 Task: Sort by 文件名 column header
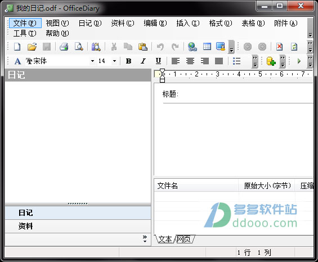pyautogui.click(x=196, y=186)
